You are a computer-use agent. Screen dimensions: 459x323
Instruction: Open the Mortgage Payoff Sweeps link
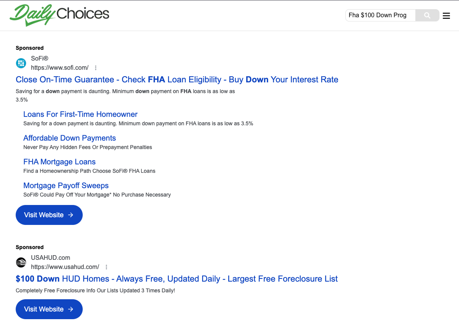click(x=66, y=185)
